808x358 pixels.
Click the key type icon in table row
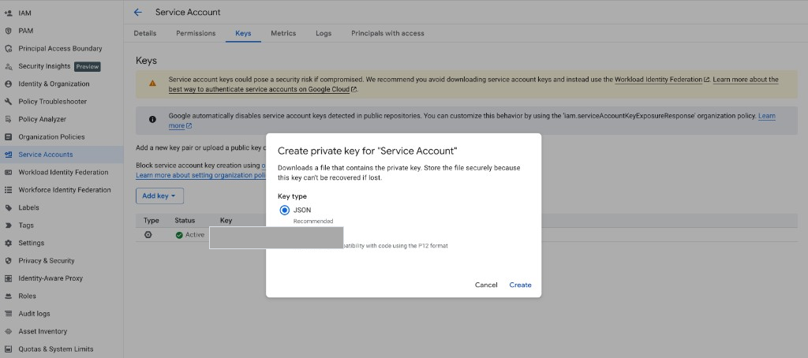pyautogui.click(x=148, y=235)
